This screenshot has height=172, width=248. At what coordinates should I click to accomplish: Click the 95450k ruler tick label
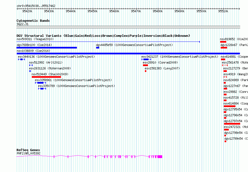tap(93, 11)
